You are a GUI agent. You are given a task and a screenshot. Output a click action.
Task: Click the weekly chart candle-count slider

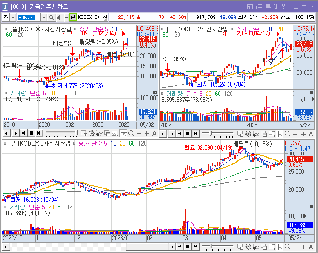click(x=218, y=134)
